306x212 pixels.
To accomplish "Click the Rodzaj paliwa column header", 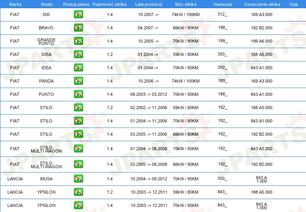I will (76, 4).
